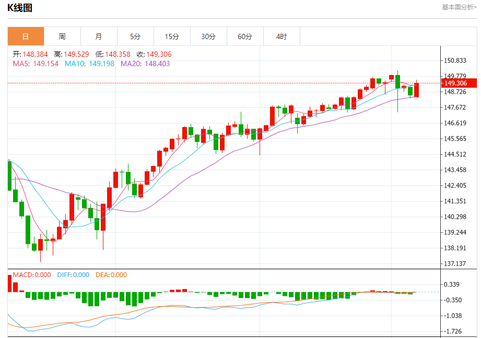Viewport: 481px width, 338px height.
Task: Click the 0.339 MACD axis label
Action: 452,284
